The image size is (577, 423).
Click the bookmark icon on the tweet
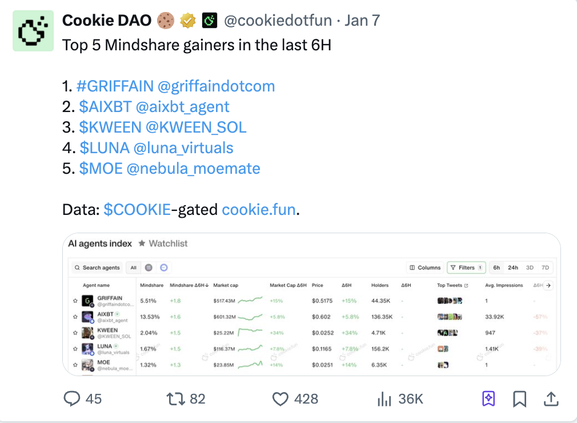pyautogui.click(x=519, y=398)
